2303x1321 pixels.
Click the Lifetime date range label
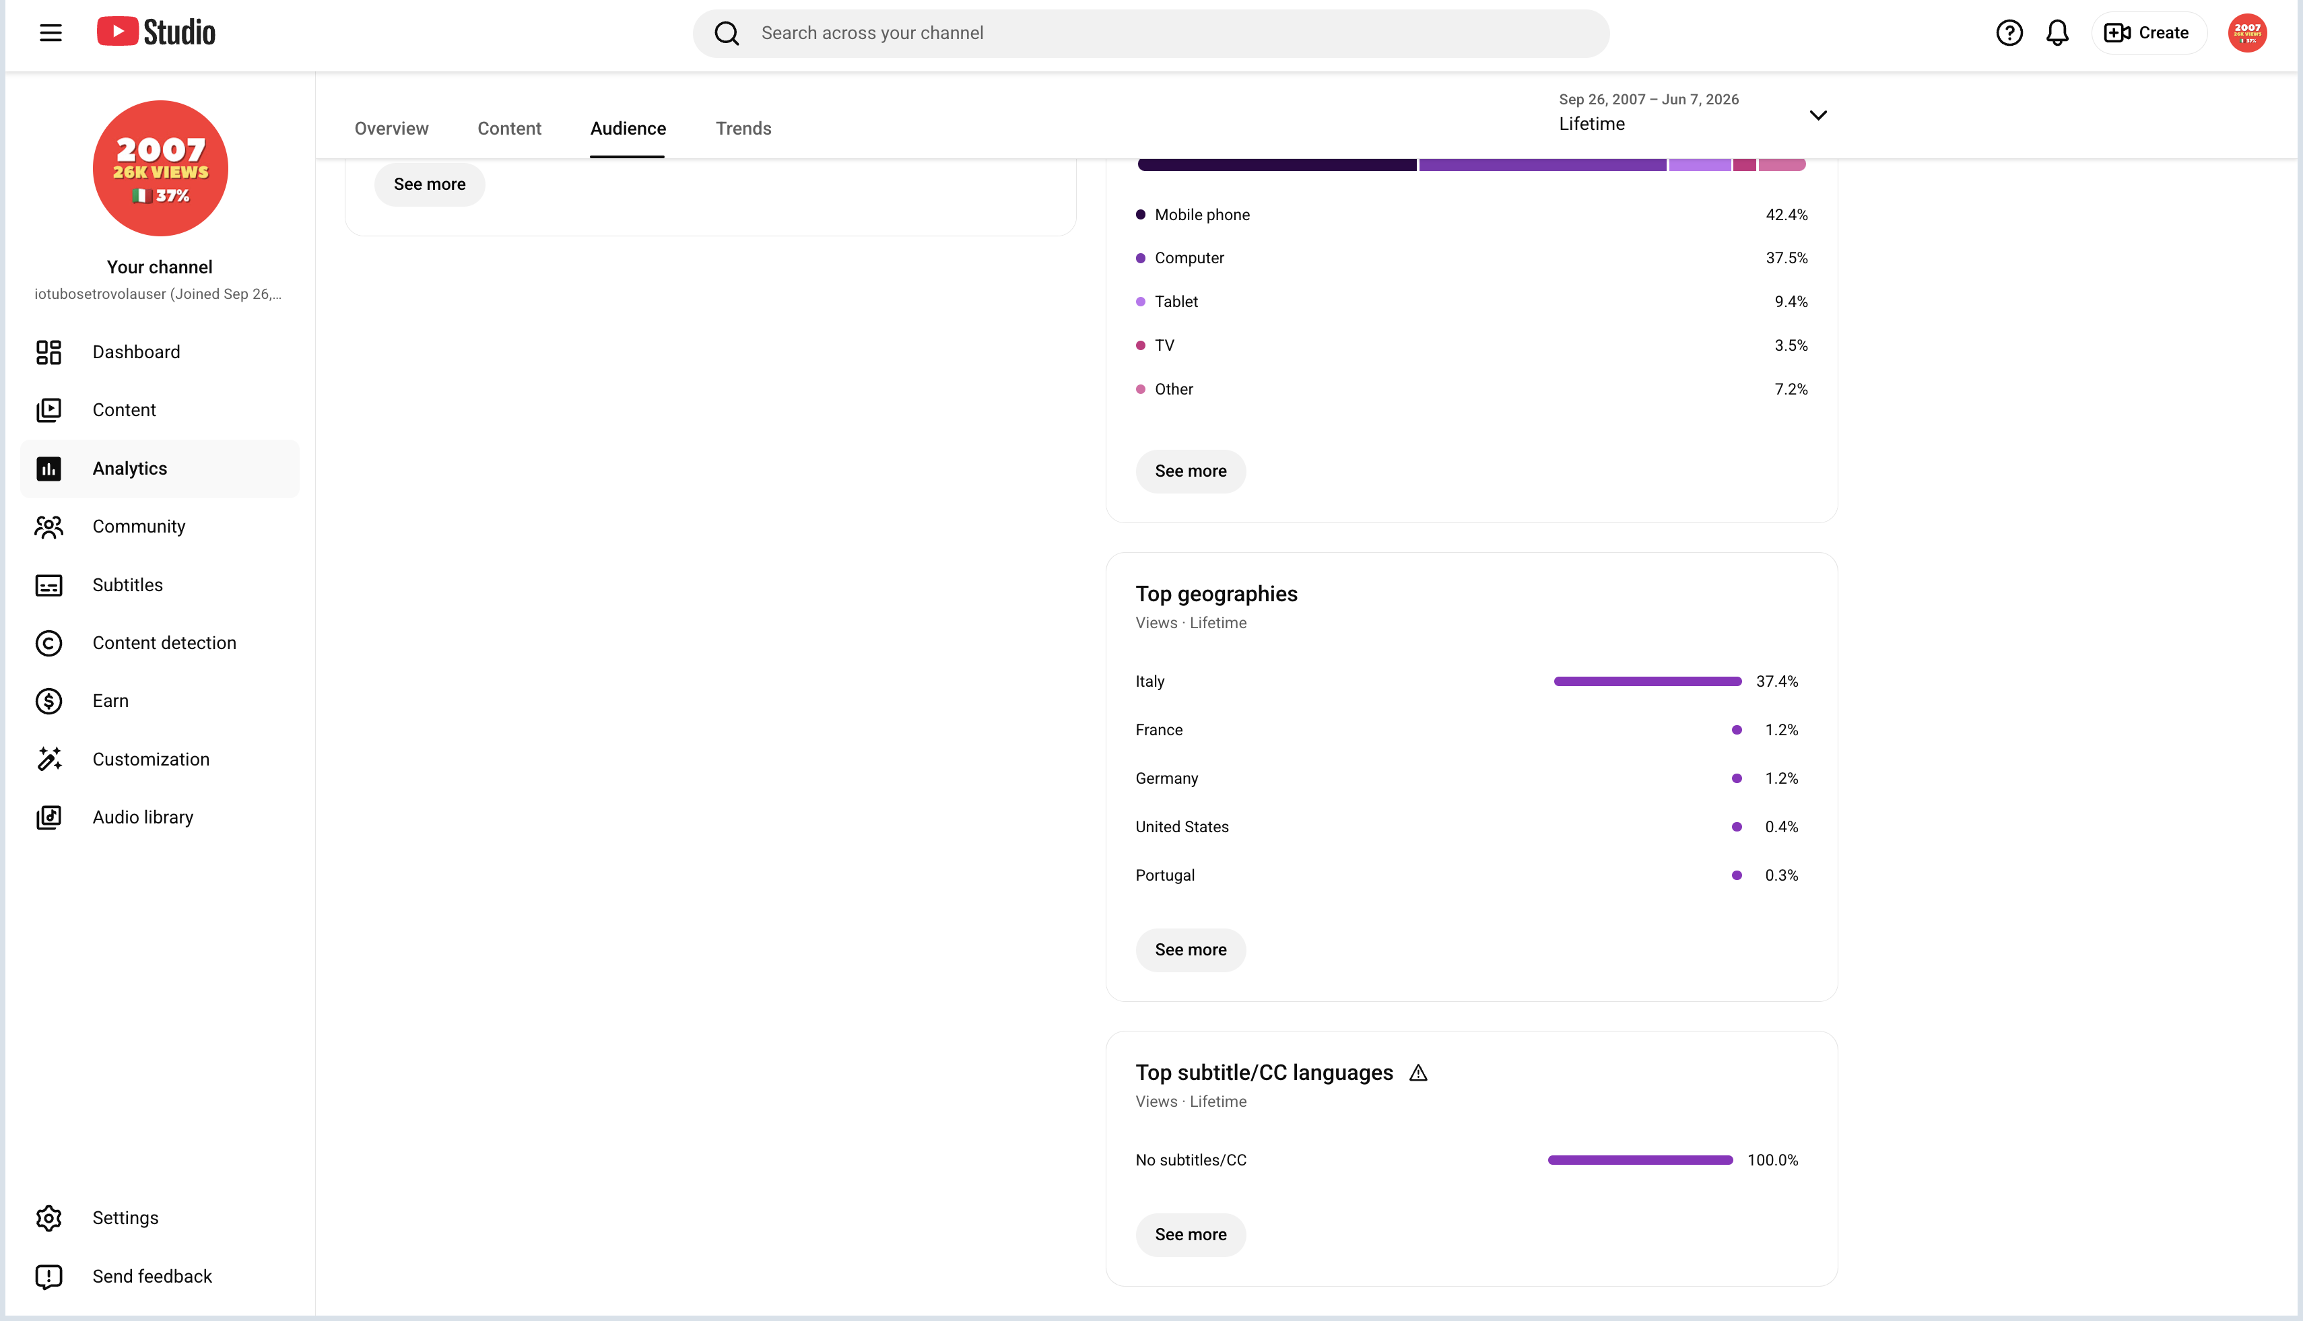1592,123
